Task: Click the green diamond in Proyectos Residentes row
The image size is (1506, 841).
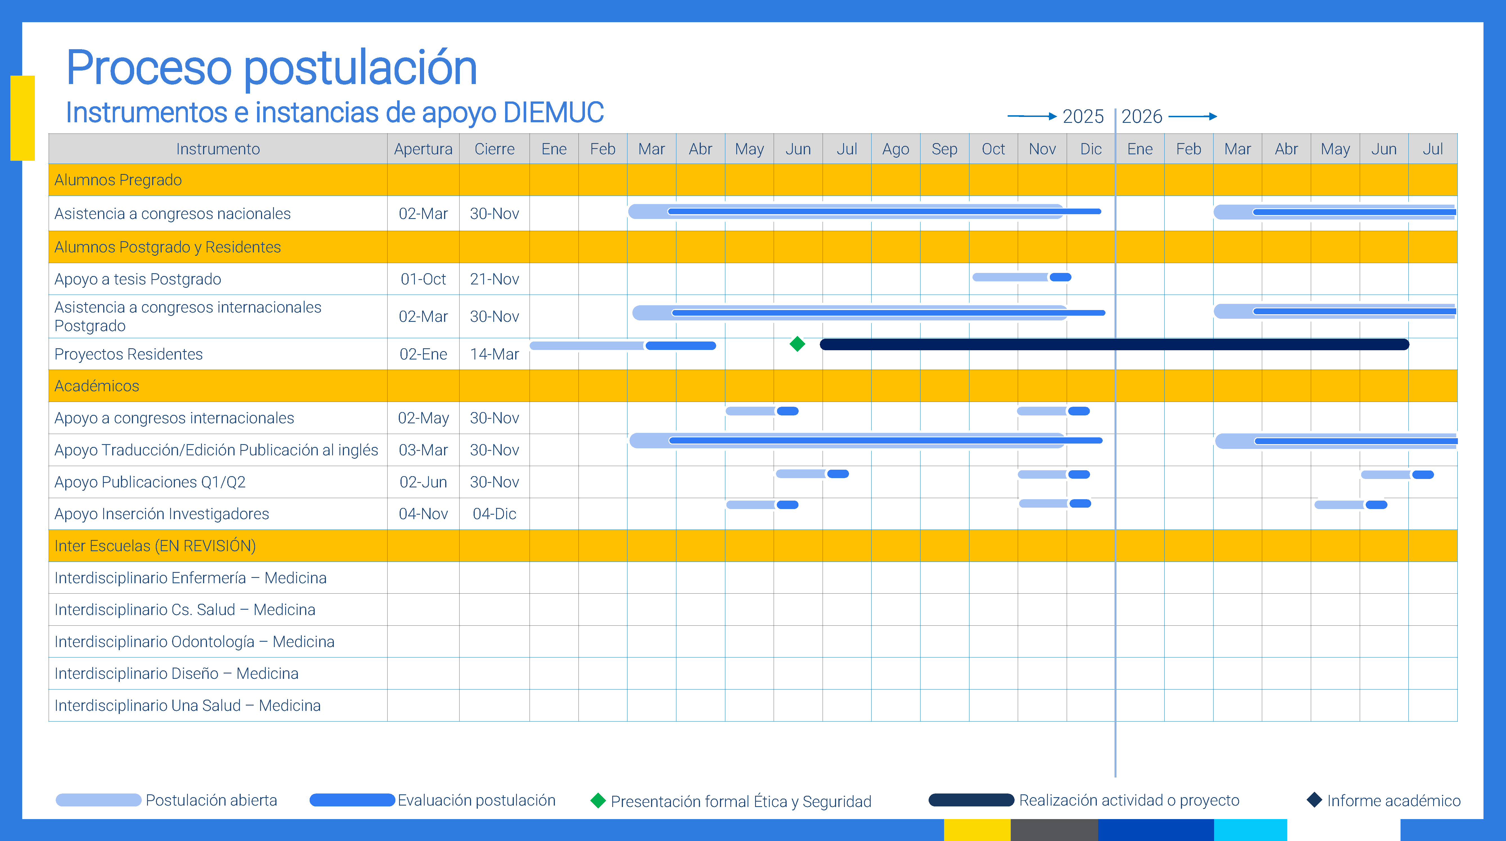Action: (797, 344)
